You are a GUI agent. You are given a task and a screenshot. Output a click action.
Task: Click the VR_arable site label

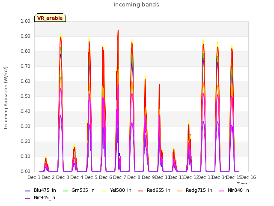click(x=50, y=18)
